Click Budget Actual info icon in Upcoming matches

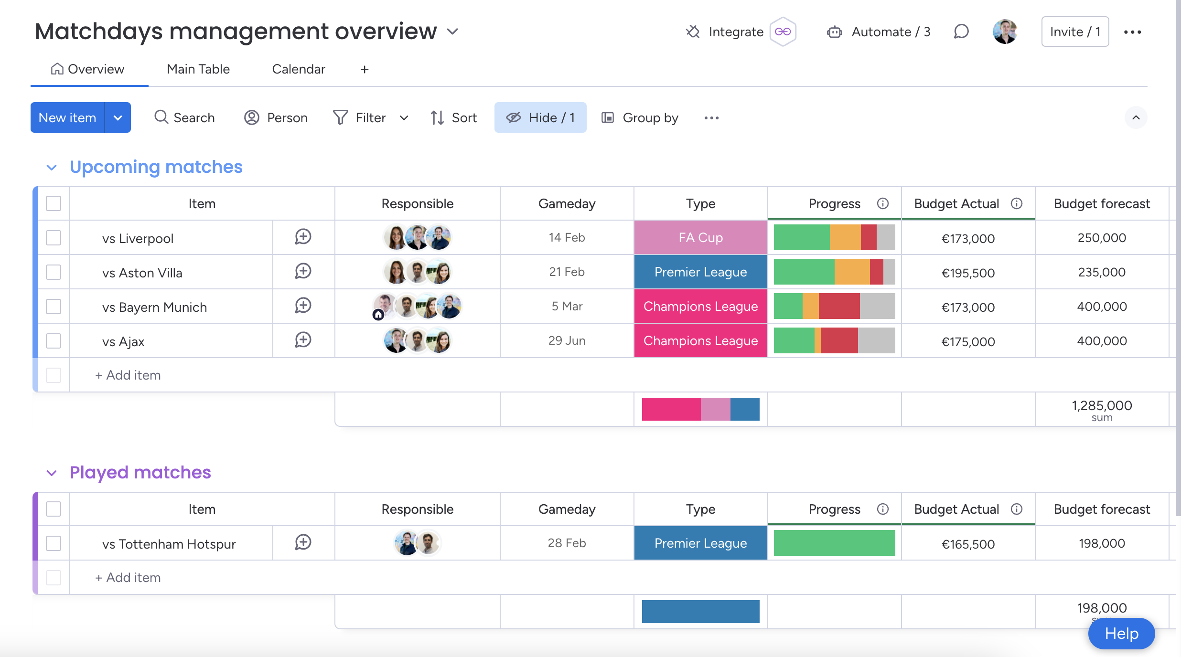point(1017,204)
